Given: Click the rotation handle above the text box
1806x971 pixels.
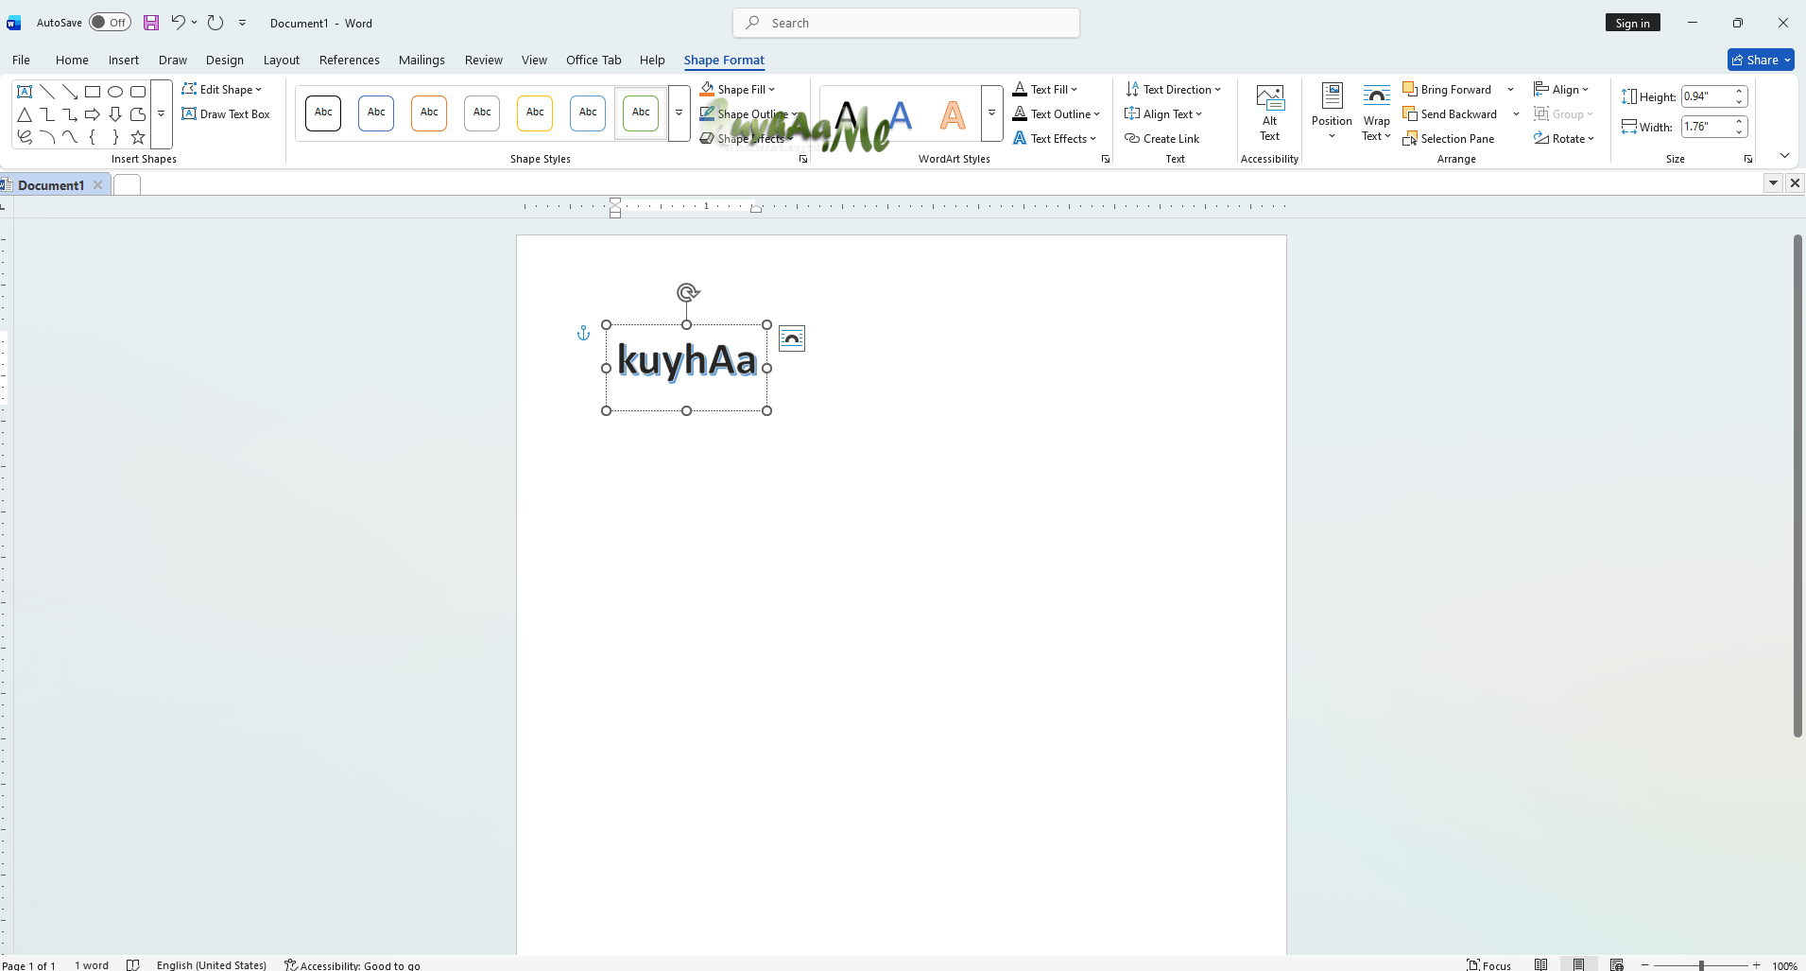Looking at the screenshot, I should pos(688,292).
